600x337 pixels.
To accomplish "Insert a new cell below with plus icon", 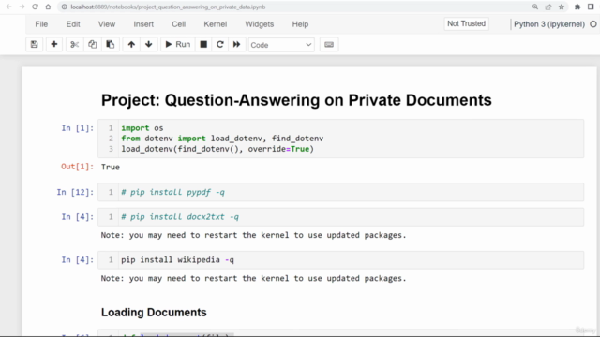I will tap(54, 45).
